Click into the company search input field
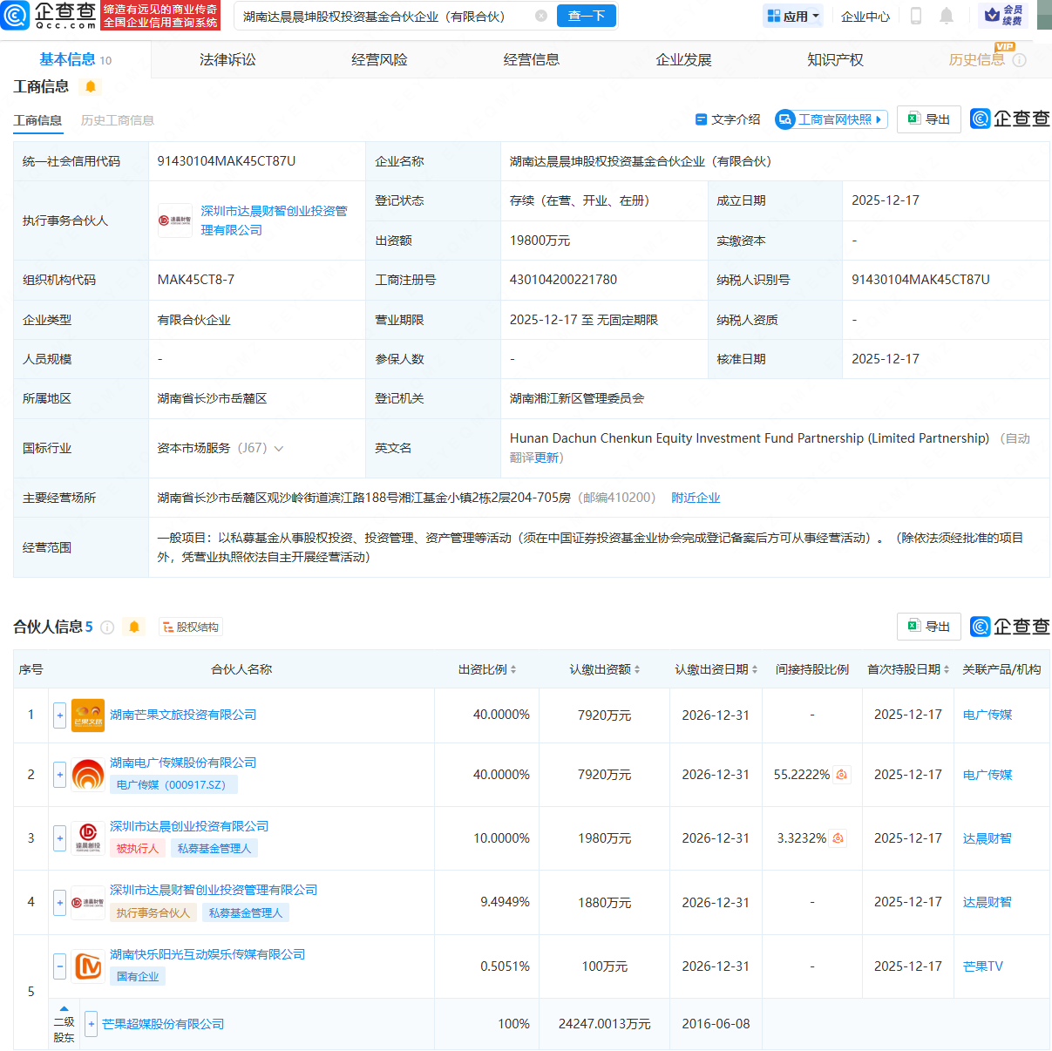This screenshot has width=1052, height=1051. 383,16
